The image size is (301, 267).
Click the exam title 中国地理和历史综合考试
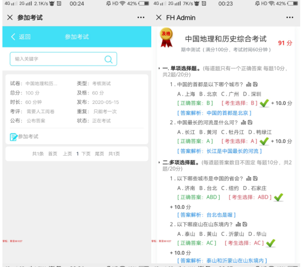(x=226, y=39)
